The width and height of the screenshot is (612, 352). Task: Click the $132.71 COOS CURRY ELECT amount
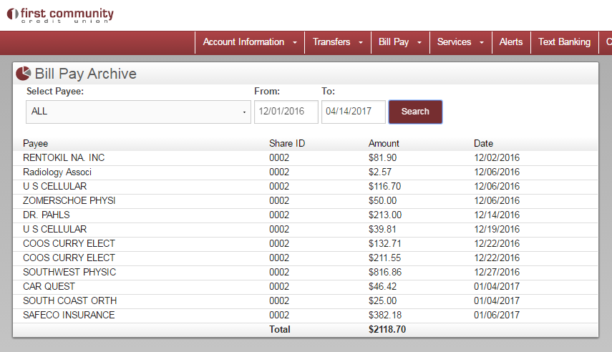point(384,243)
